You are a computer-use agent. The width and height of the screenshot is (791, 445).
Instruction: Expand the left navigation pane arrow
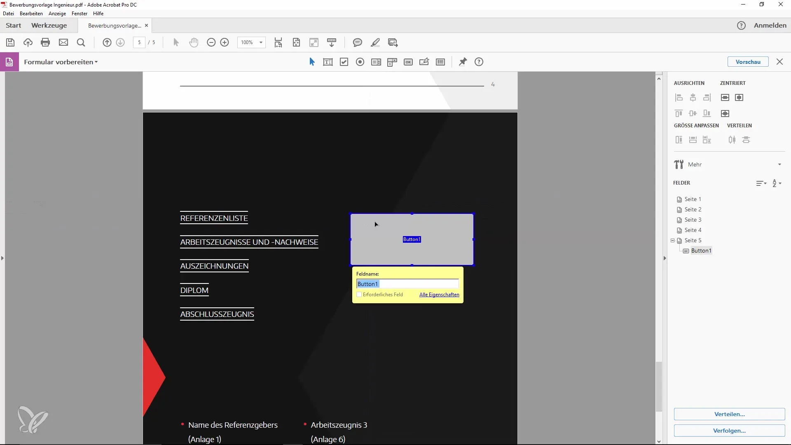point(2,258)
